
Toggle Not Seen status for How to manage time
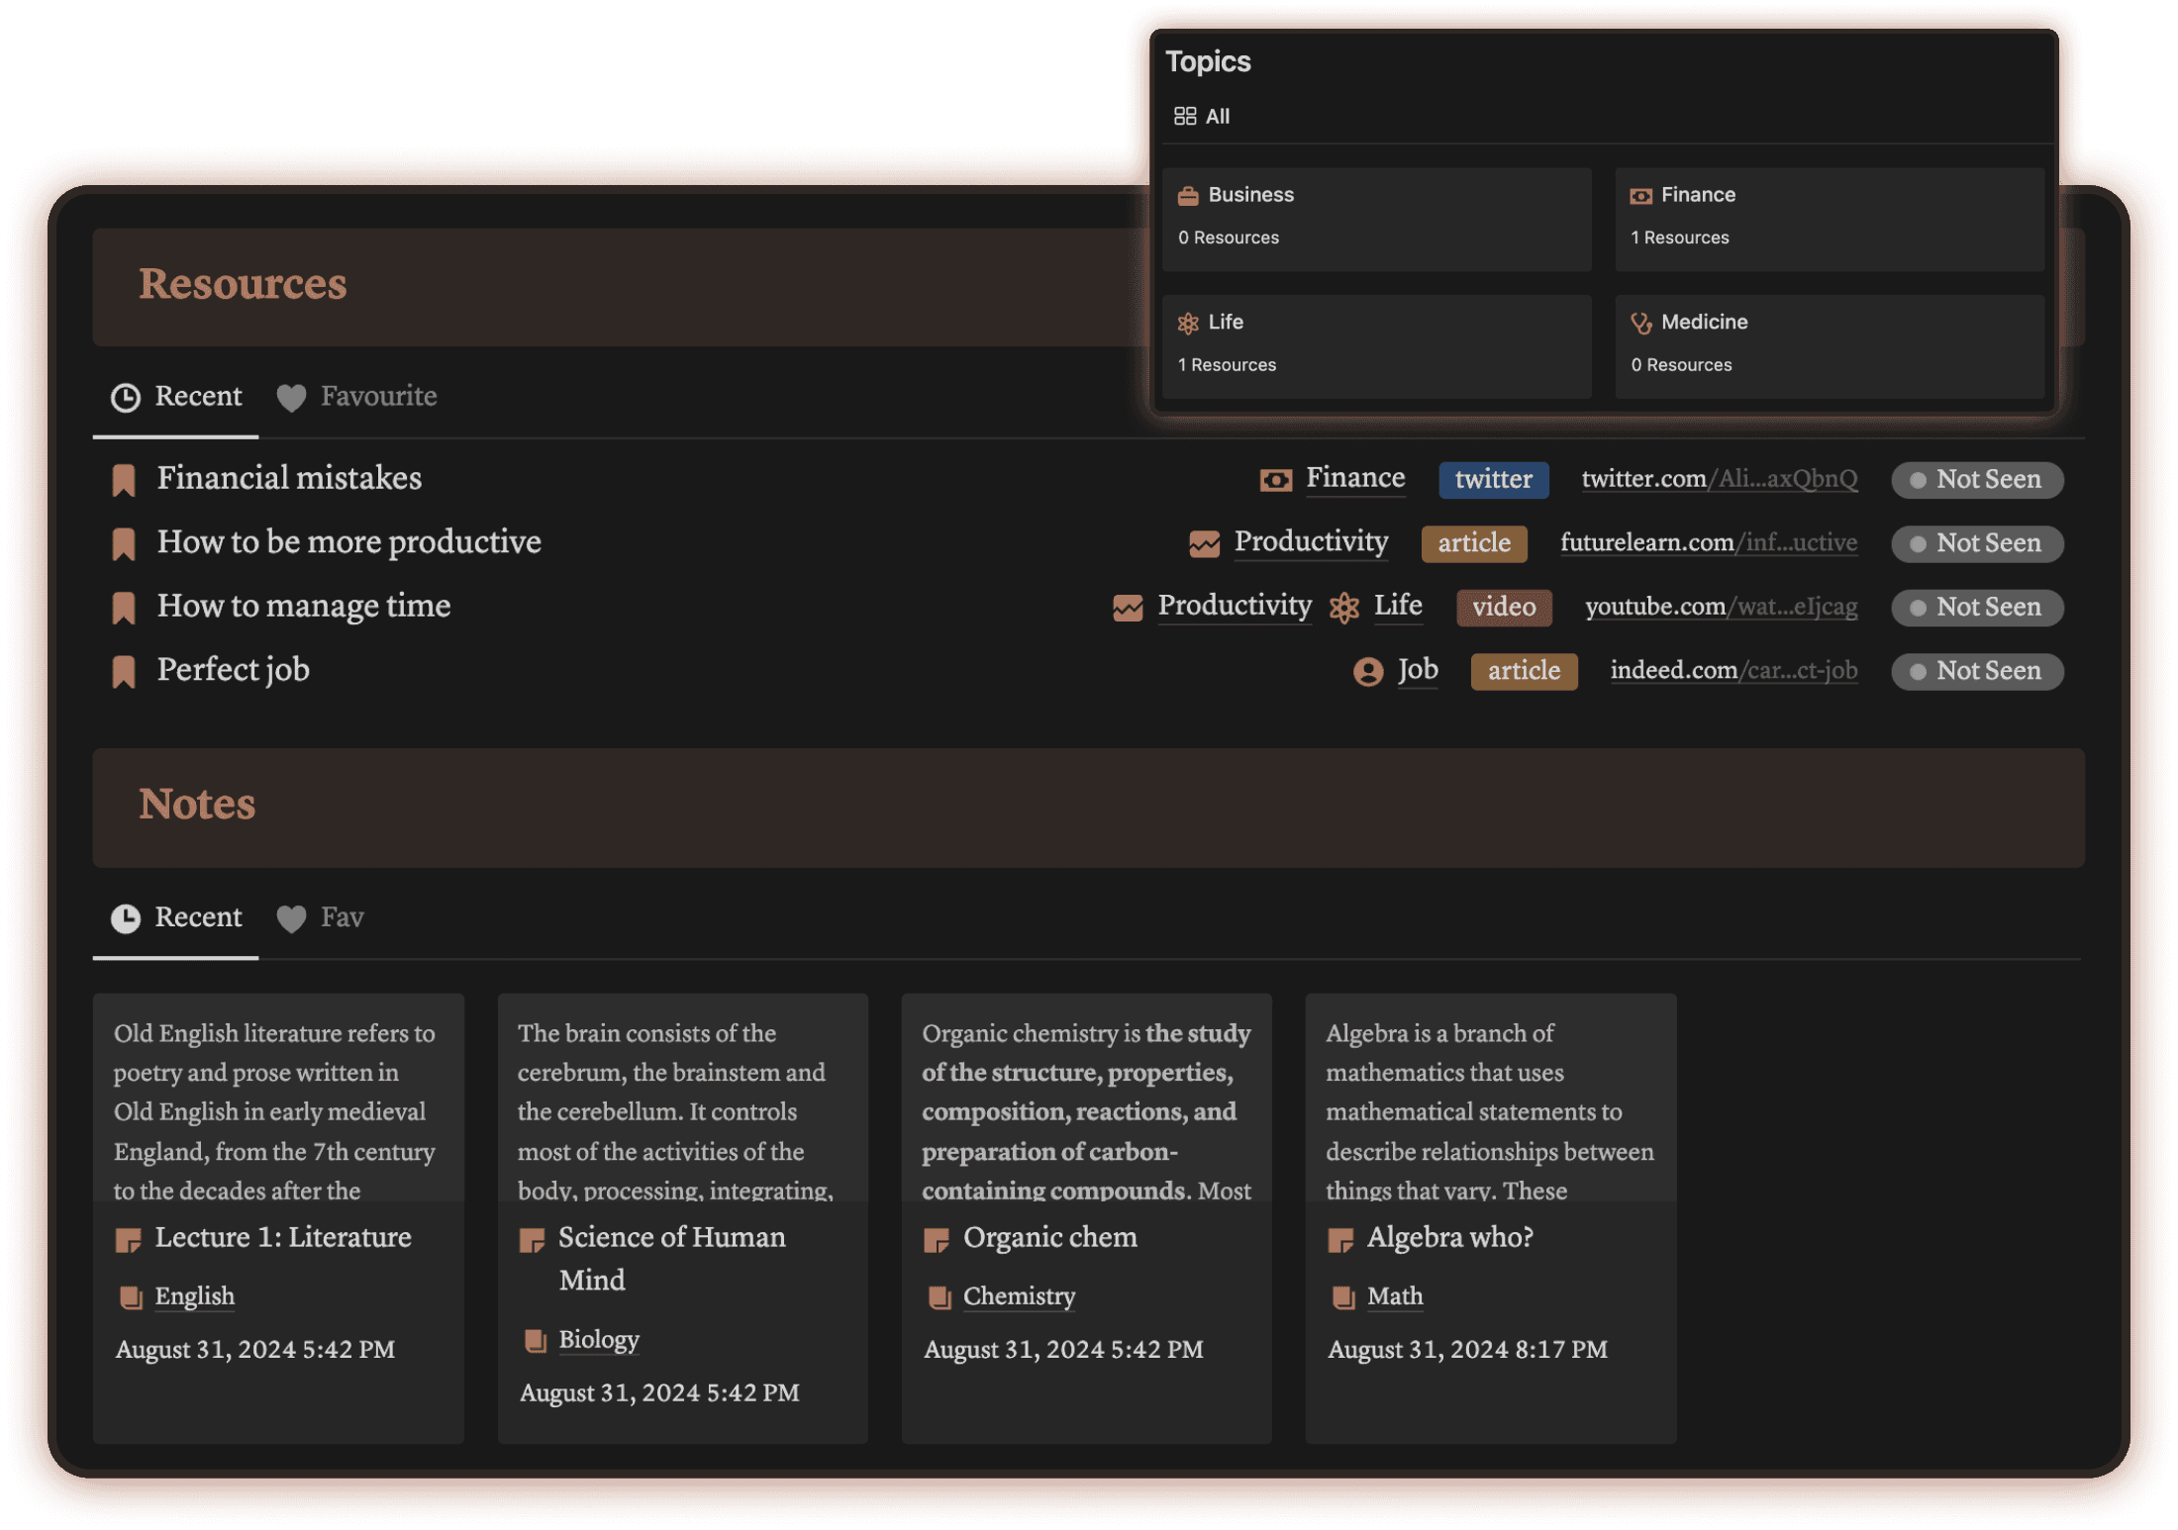point(1977,608)
